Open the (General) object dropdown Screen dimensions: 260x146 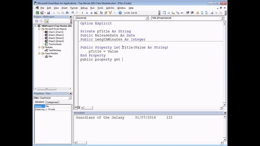coord(147,18)
